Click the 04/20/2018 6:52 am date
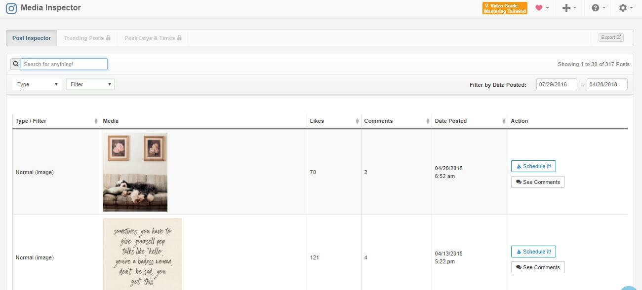642x290 pixels. tap(449, 172)
